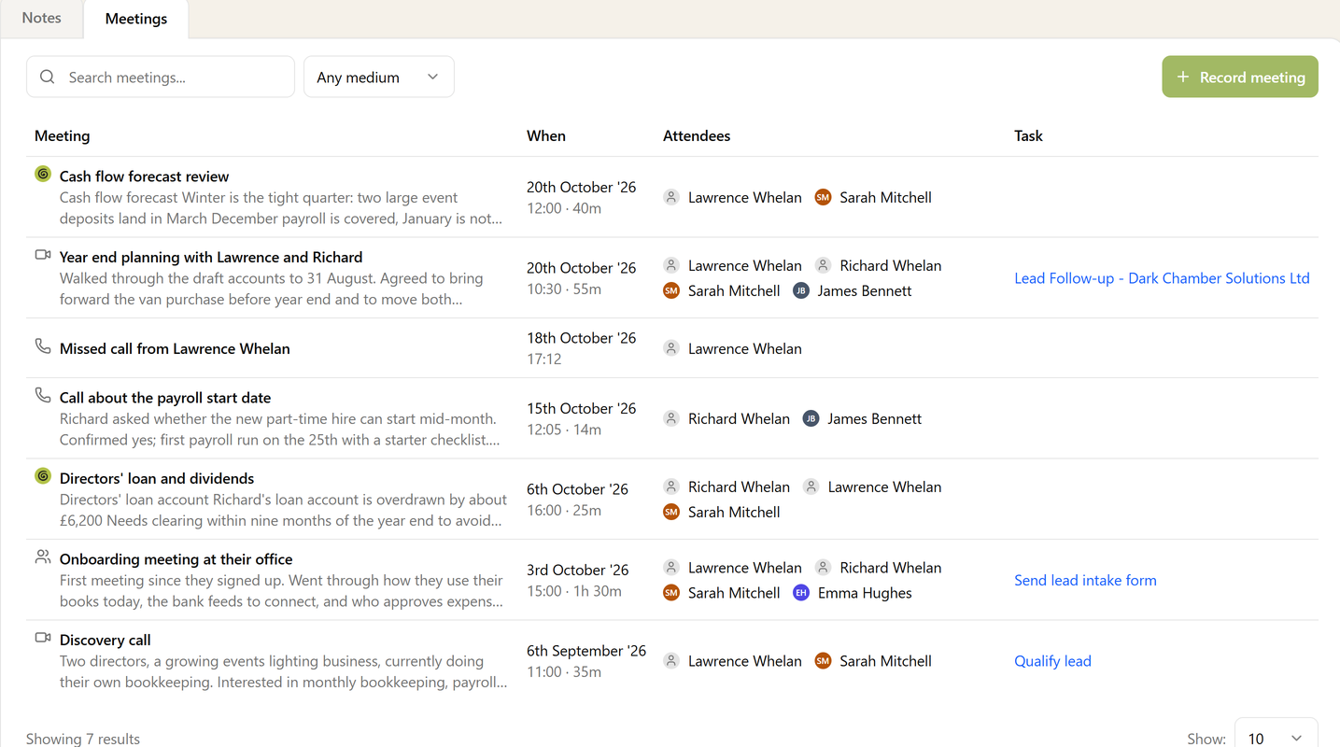Switch to the Notes tab
Screen dimensions: 1340x747
pos(42,18)
